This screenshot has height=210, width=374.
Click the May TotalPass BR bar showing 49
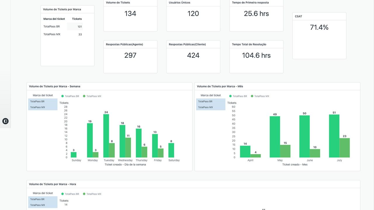pyautogui.click(x=275, y=137)
